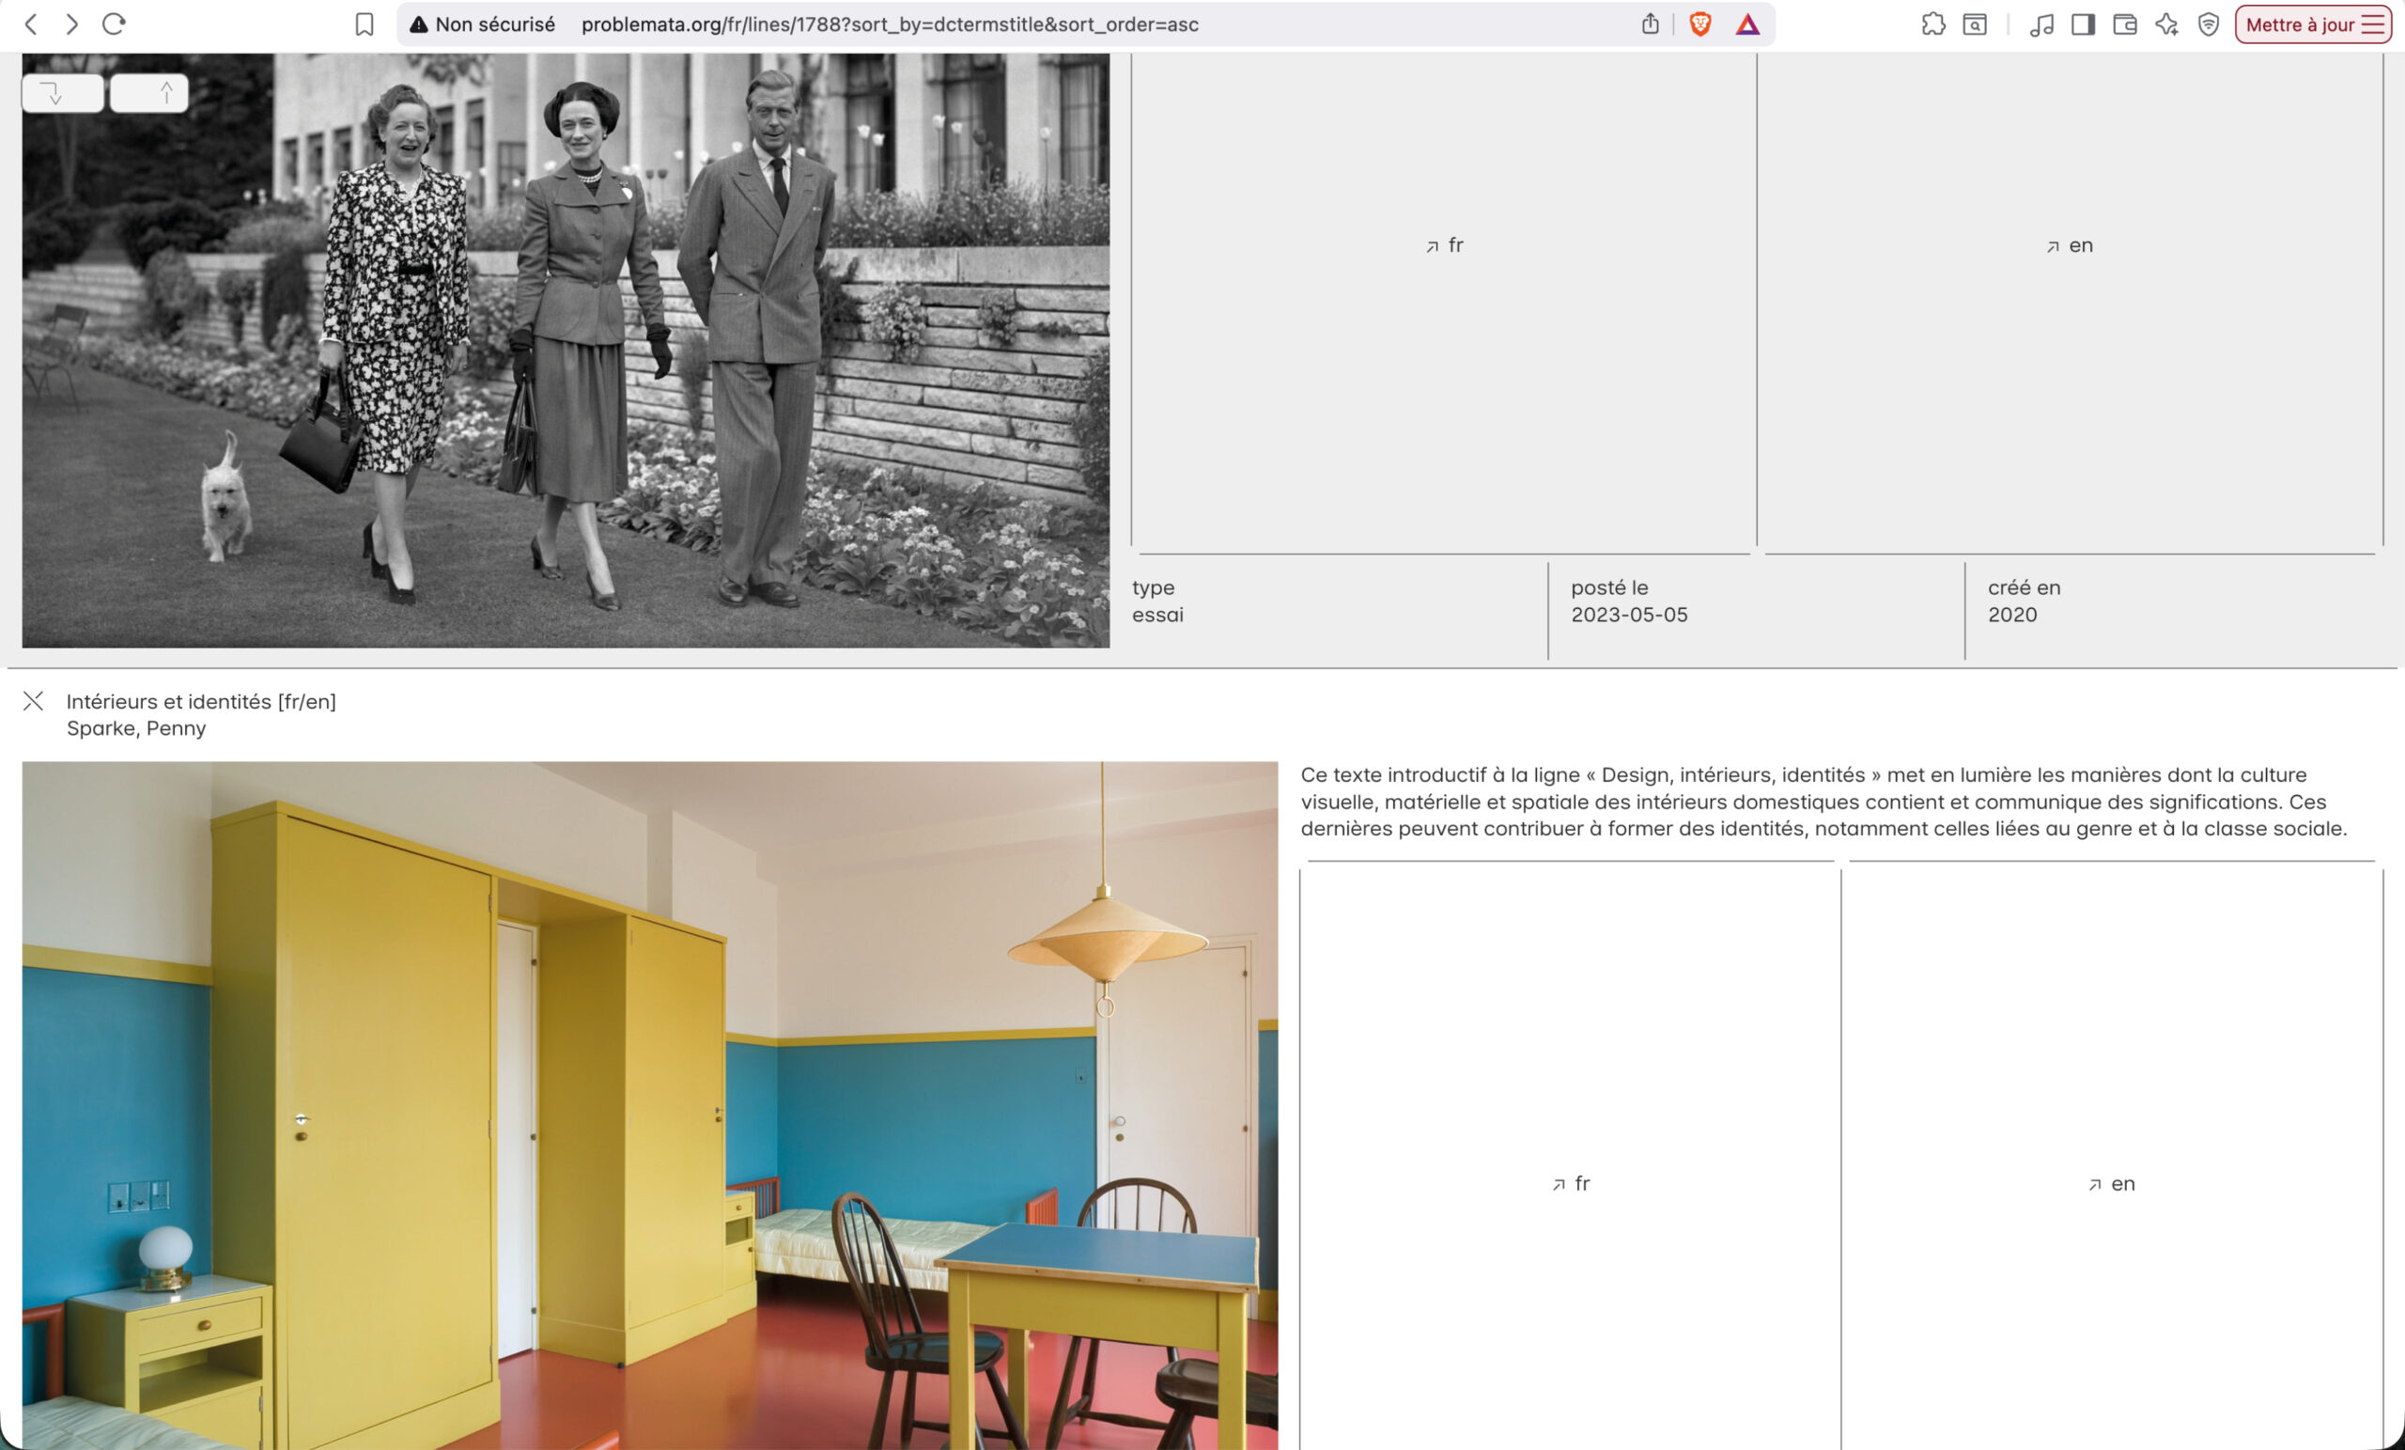Screen dimensions: 2405x1450
Task: Open the fr link in the gray panel
Action: pos(1445,246)
